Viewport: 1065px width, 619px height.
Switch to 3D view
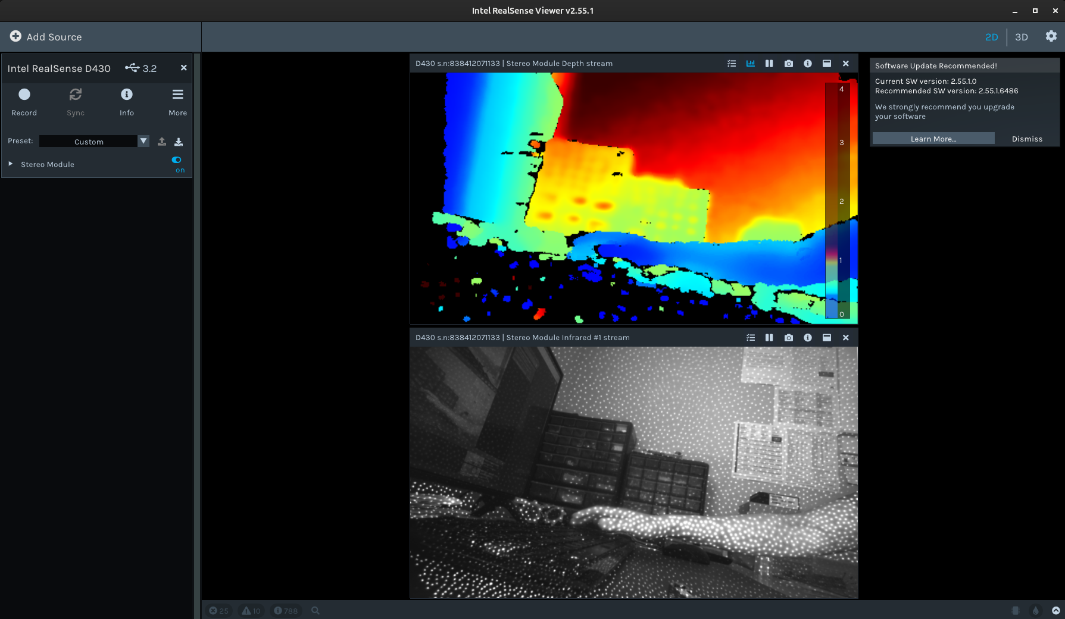tap(1022, 37)
